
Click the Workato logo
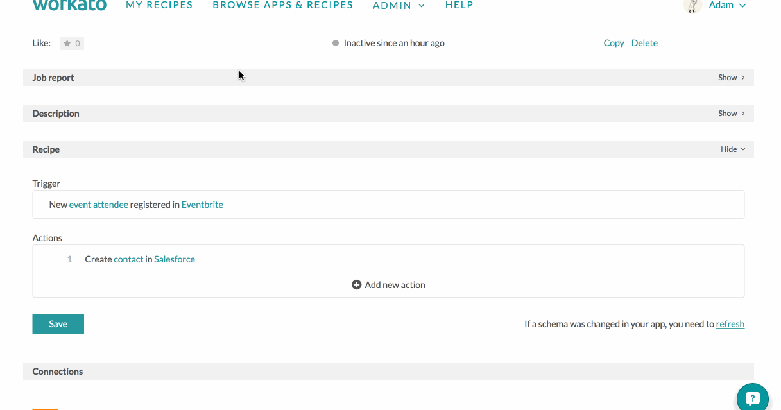coord(69,4)
